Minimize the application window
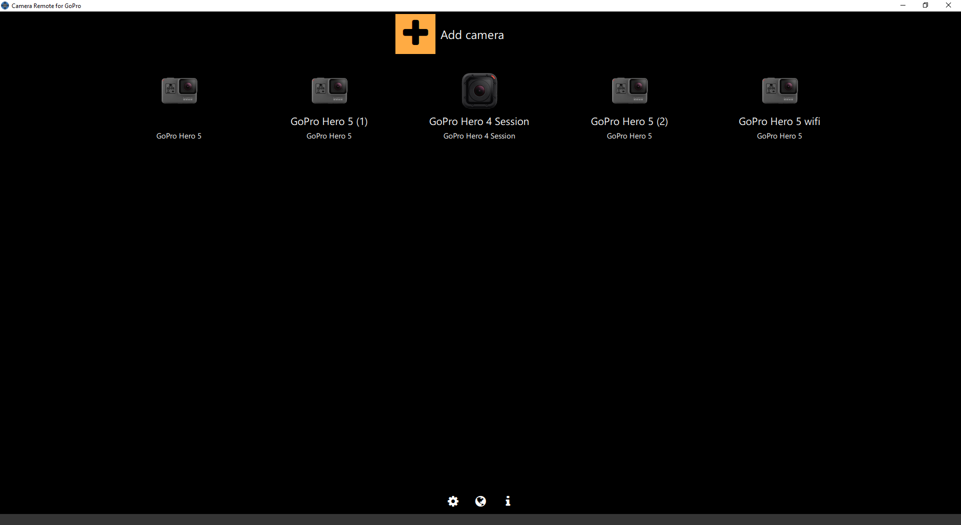 [x=903, y=5]
